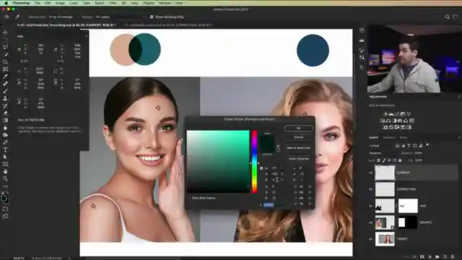Toggle the layer filter on/off switch
This screenshot has height=260, width=462.
coord(427,145)
